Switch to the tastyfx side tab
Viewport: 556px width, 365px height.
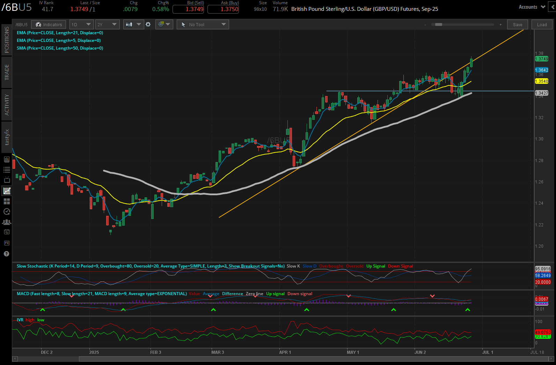(x=7, y=137)
